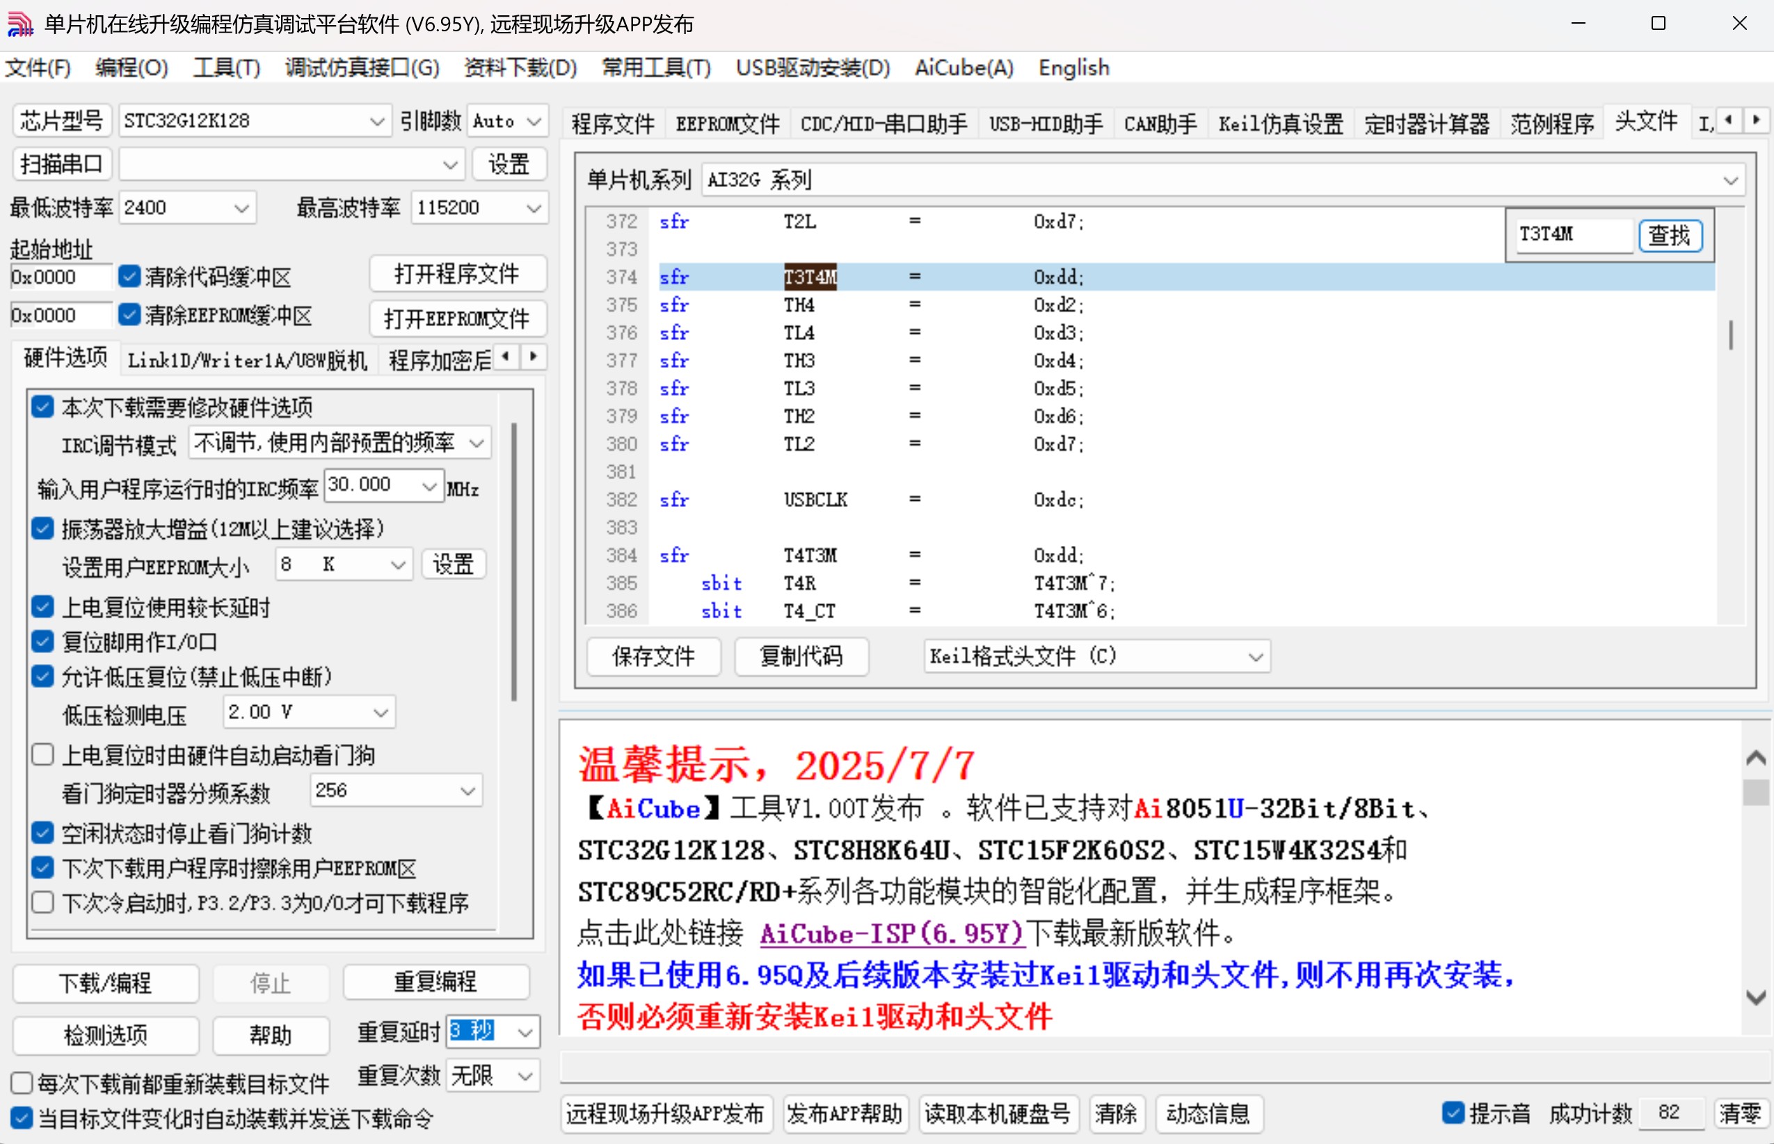Toggle 清除EEPROM缓冲区 checkbox
1774x1144 pixels.
129,315
